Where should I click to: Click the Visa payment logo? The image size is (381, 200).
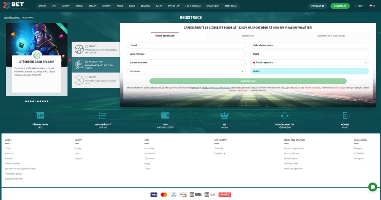tap(154, 194)
